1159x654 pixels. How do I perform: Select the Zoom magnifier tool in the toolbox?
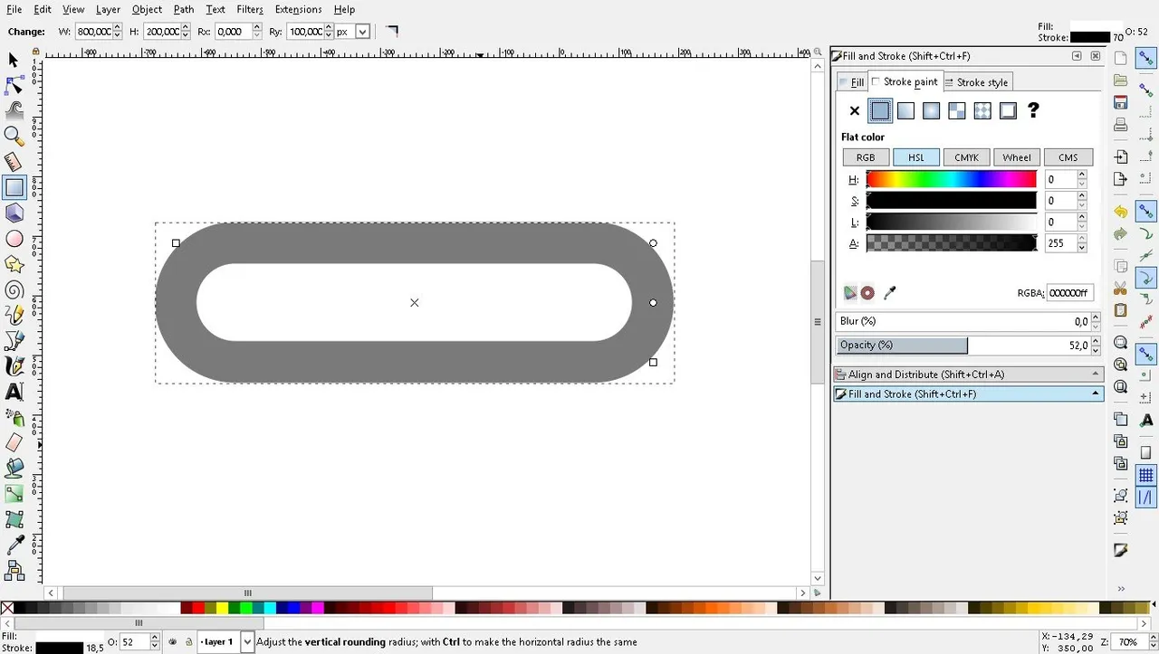[14, 136]
